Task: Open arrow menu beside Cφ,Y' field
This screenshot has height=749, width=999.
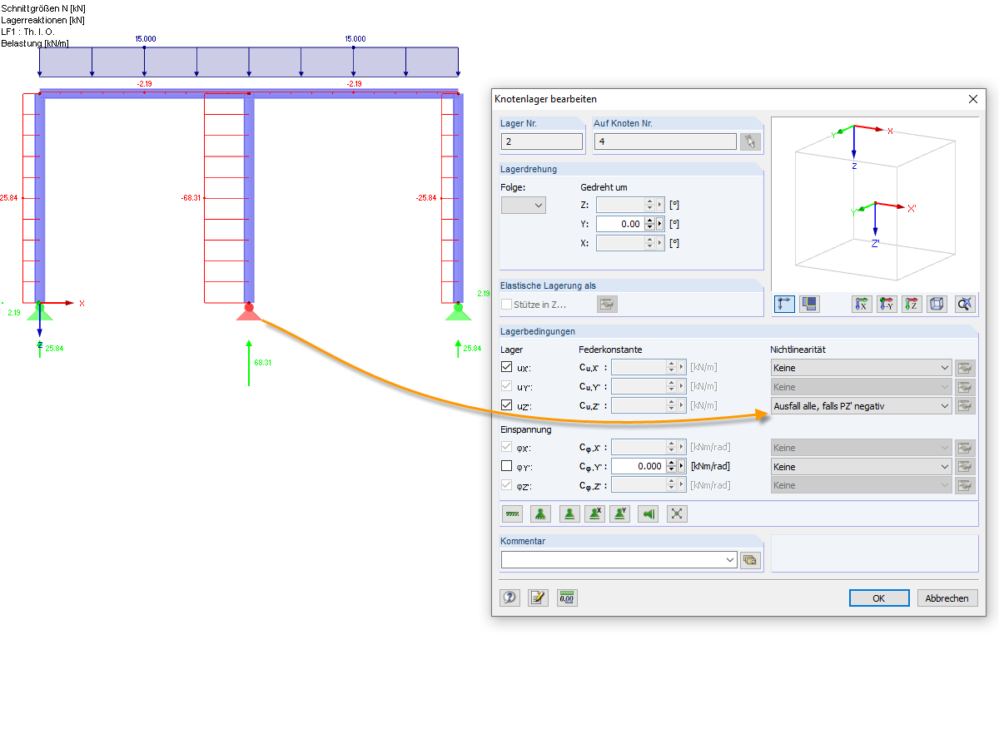Action: (681, 467)
